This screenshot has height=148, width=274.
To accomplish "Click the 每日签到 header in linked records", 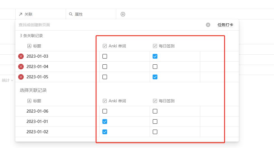I will click(166, 46).
